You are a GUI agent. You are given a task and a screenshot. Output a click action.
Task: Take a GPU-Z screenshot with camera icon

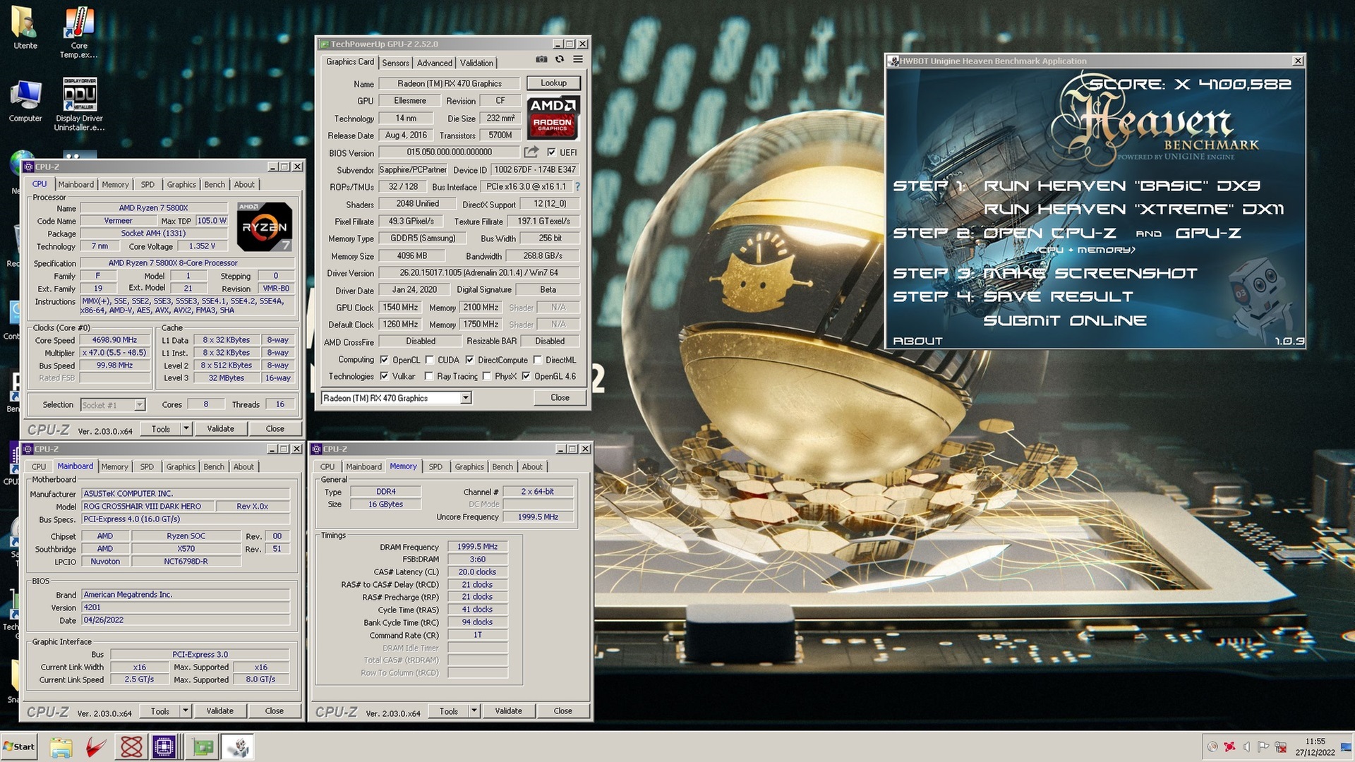coord(541,60)
